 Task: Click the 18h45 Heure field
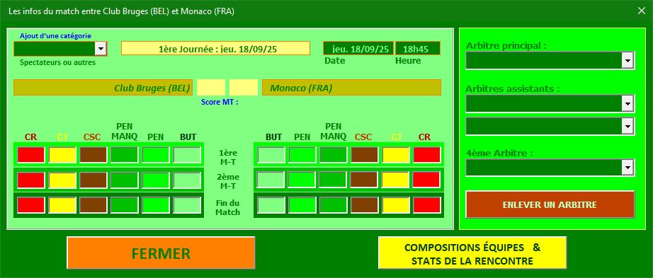coord(418,49)
